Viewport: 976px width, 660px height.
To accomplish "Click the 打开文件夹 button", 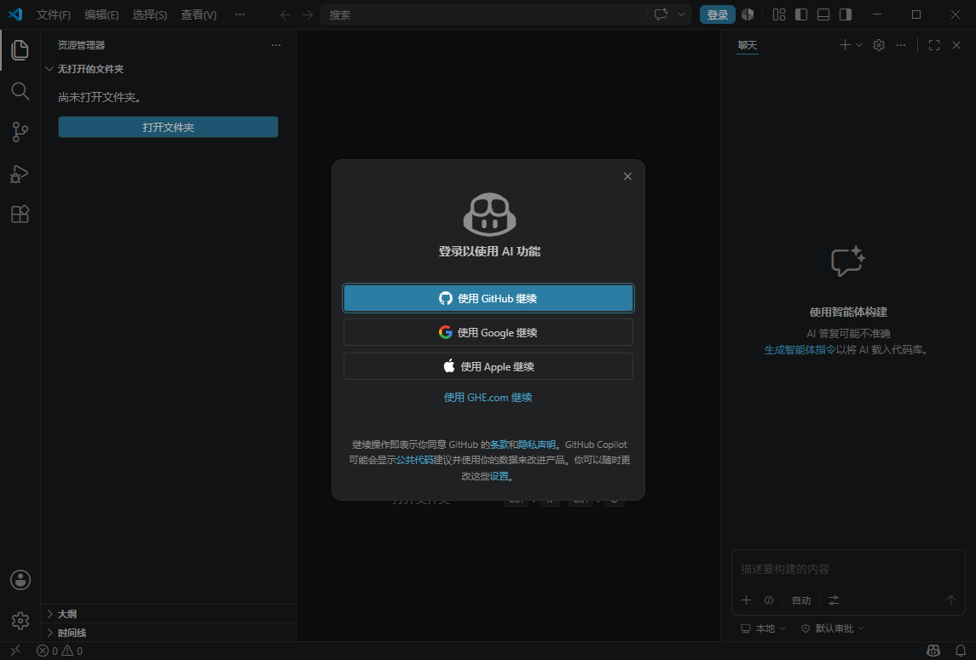I will (168, 127).
